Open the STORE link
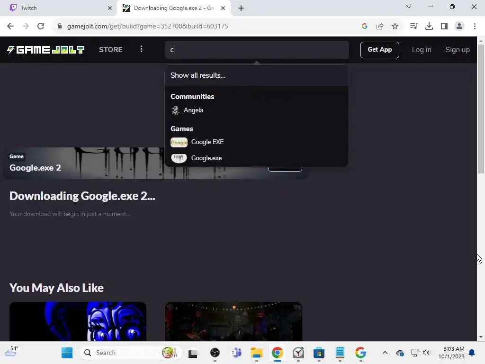Image resolution: width=485 pixels, height=364 pixels. 110,49
